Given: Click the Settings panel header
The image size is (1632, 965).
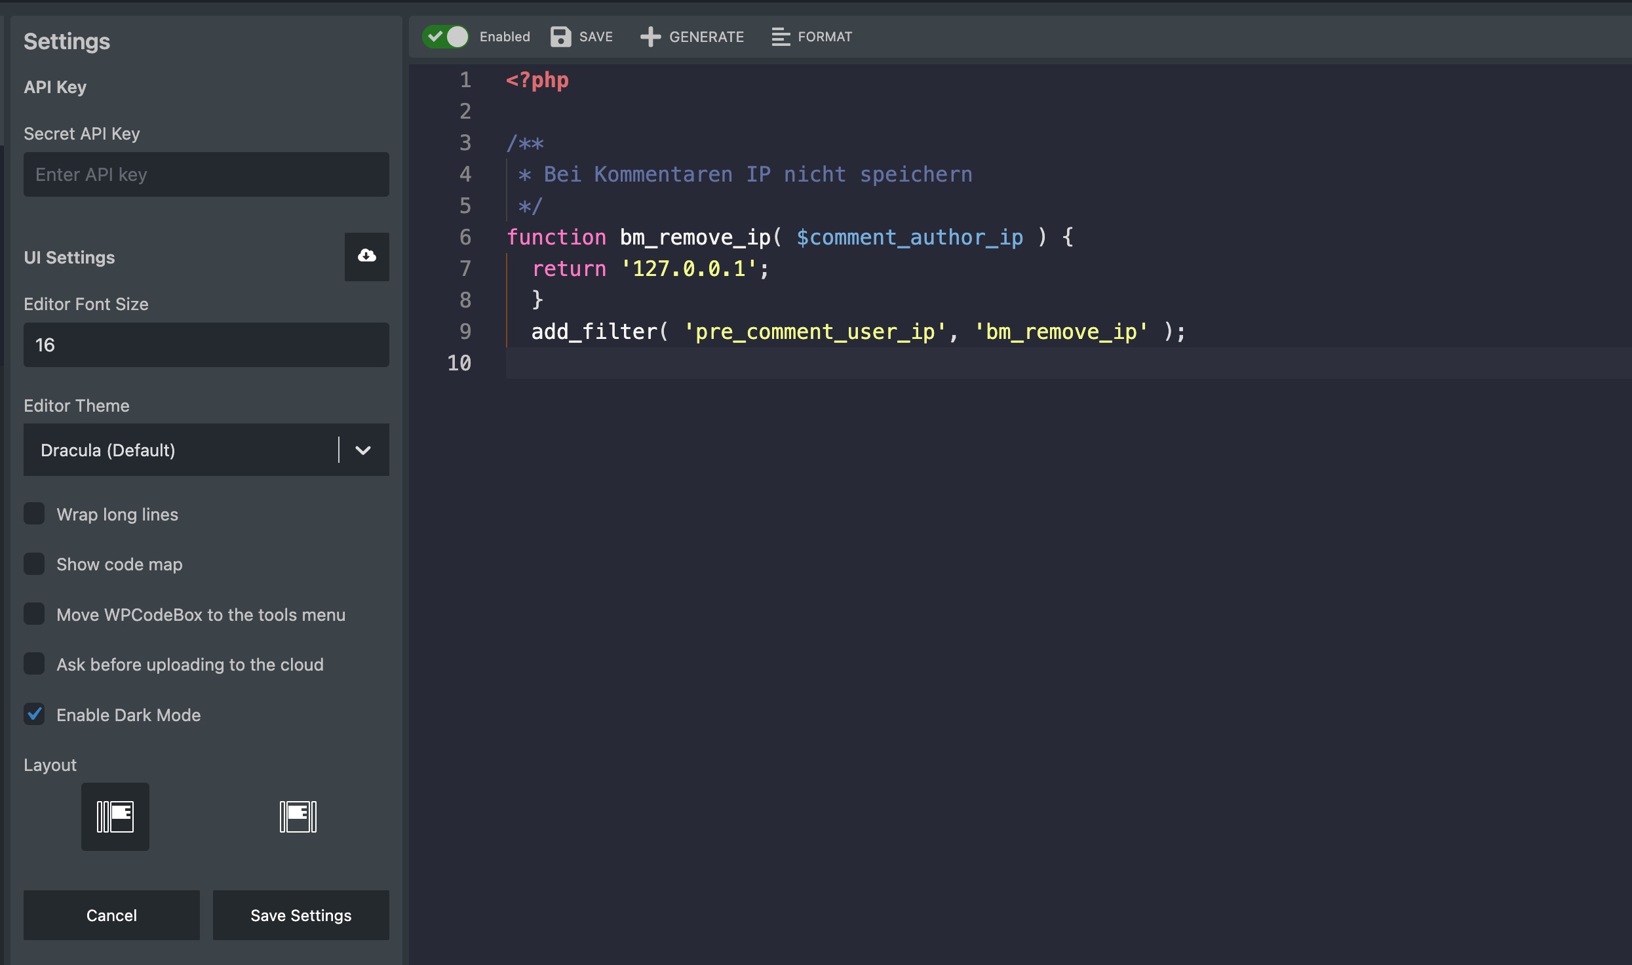Looking at the screenshot, I should (67, 41).
